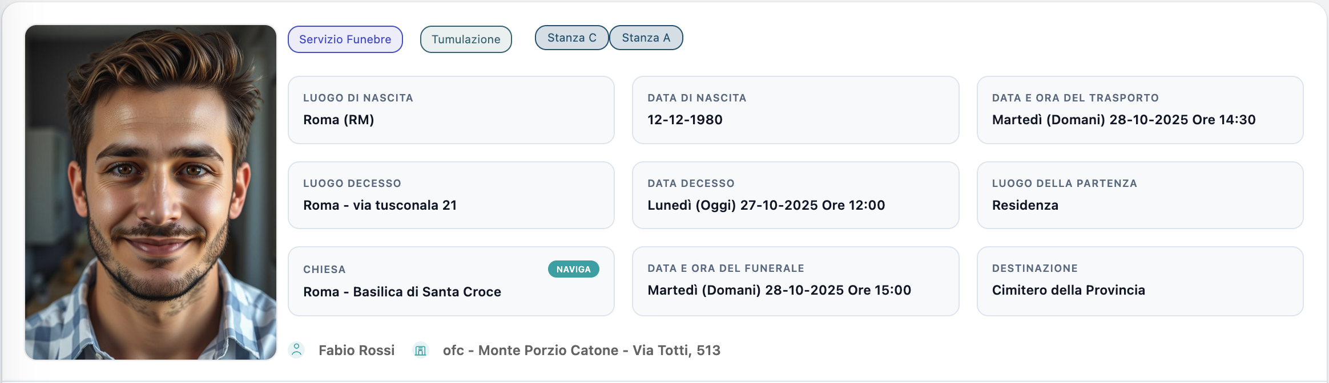Select the Data e Ora del Funerale card
Screen dimensions: 1329x383
coord(795,281)
